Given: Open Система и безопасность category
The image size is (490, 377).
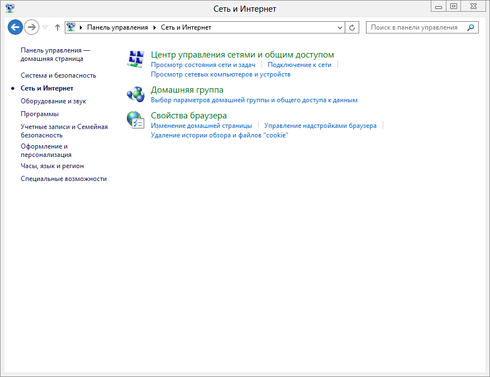Looking at the screenshot, I should pyautogui.click(x=58, y=75).
